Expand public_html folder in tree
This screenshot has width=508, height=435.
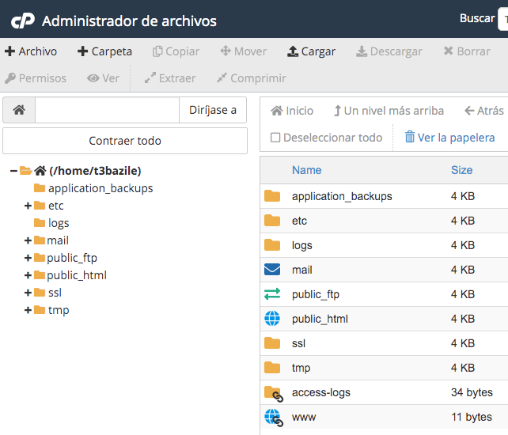(x=28, y=275)
